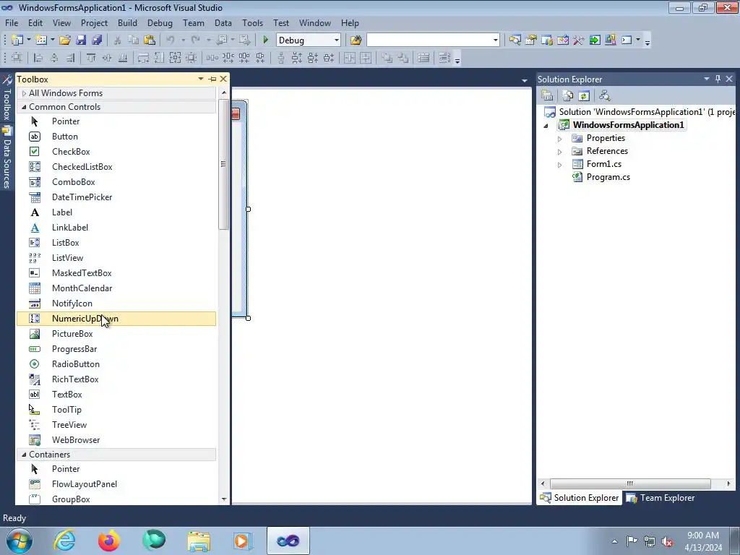Image resolution: width=740 pixels, height=555 pixels.
Task: Select the Button control in Toolbox
Action: pyautogui.click(x=116, y=137)
